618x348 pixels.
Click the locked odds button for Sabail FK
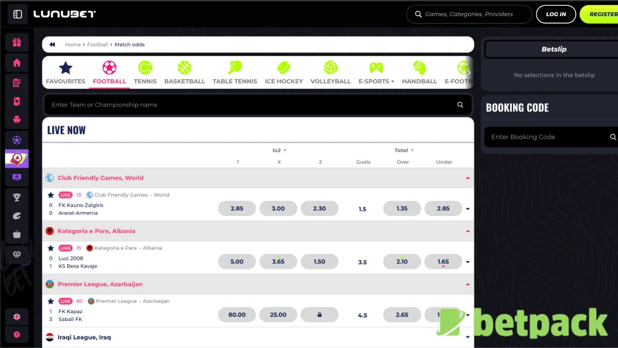click(319, 314)
